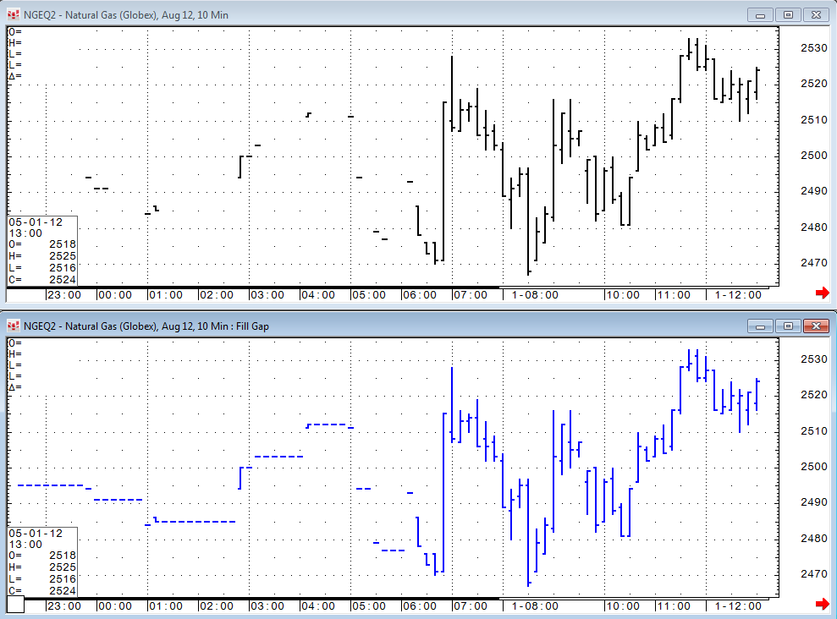Image resolution: width=837 pixels, height=619 pixels.
Task: Click the OHLC data box in top chart
Action: pyautogui.click(x=42, y=250)
